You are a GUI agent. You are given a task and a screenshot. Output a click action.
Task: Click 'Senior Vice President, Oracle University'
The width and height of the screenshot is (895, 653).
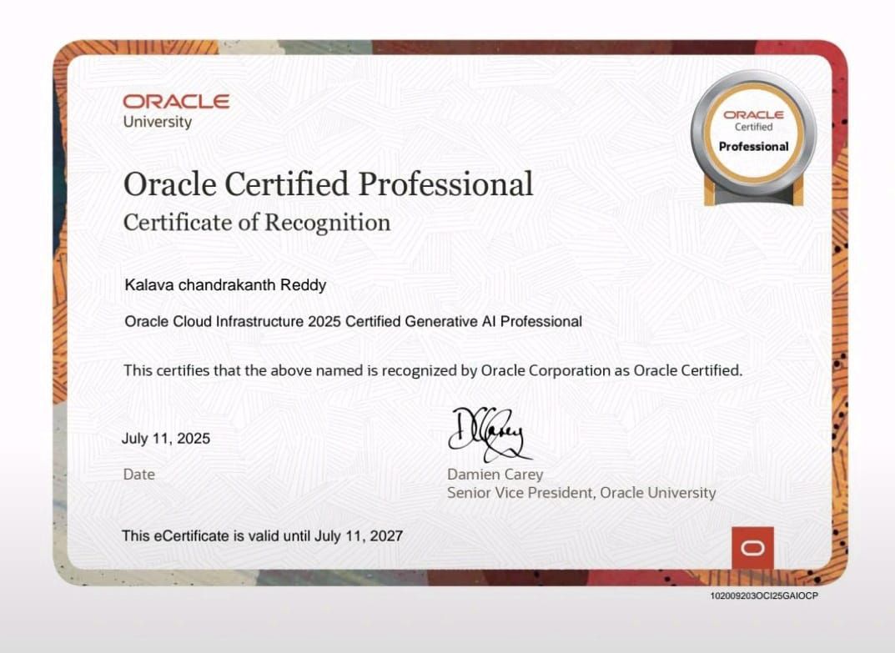[x=581, y=493]
